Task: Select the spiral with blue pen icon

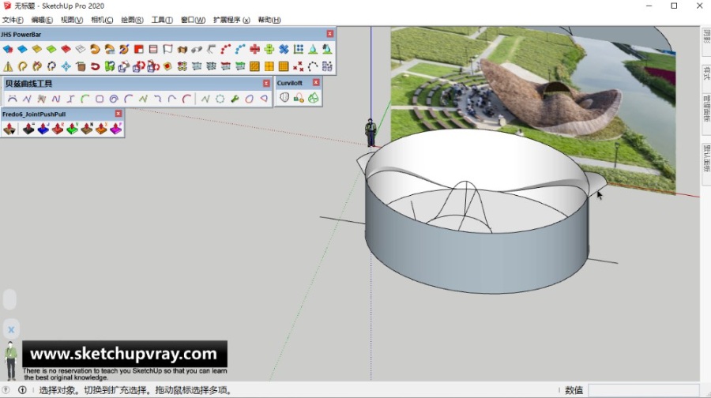Action: pos(124,49)
